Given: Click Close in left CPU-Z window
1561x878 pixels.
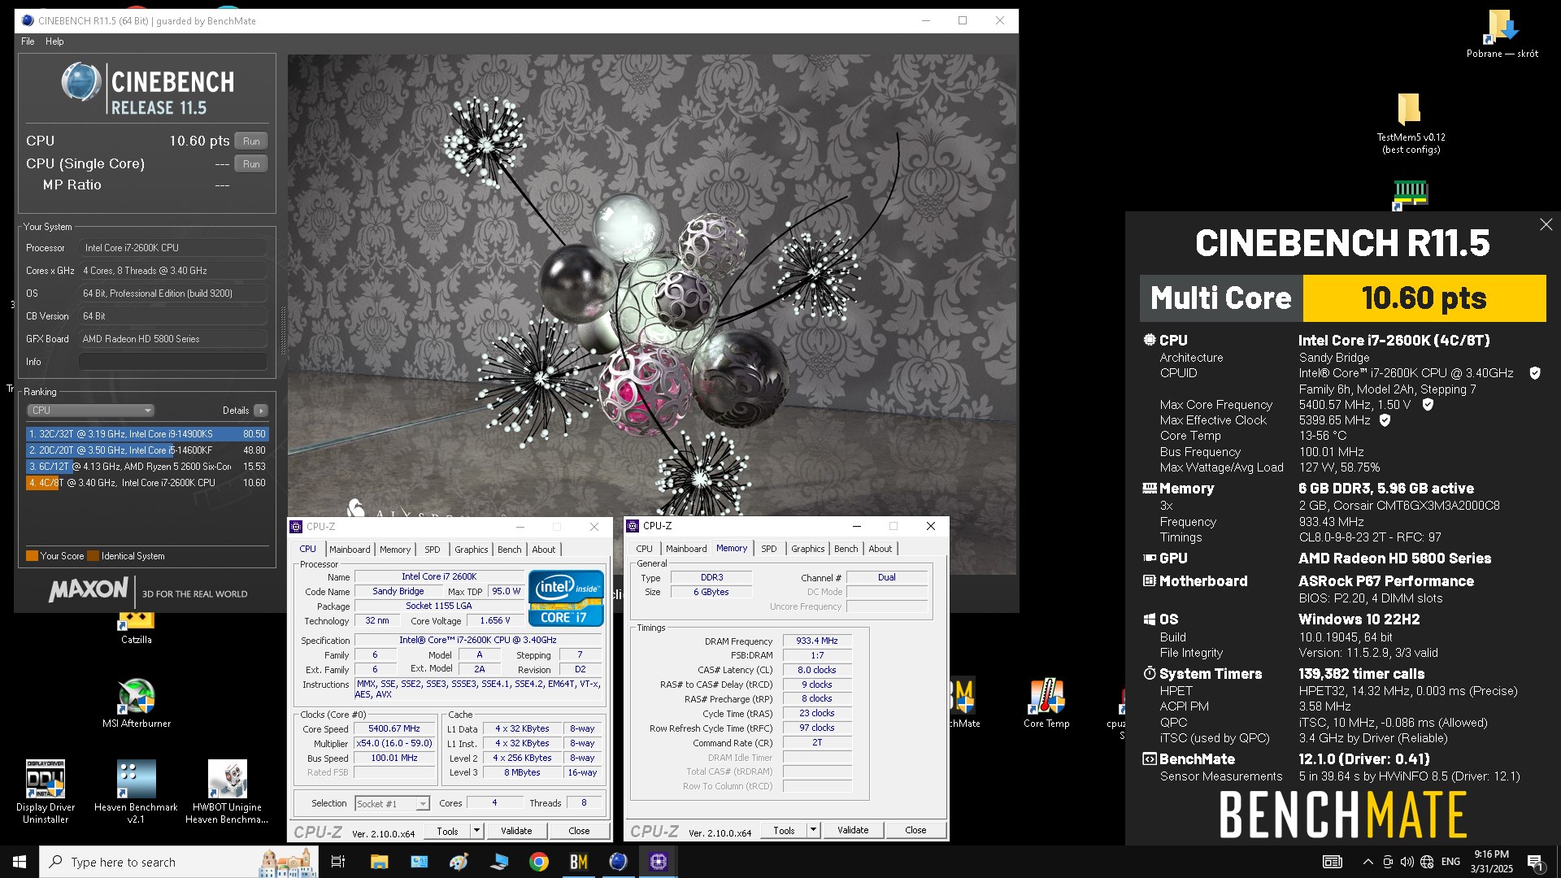Looking at the screenshot, I should coord(579,831).
